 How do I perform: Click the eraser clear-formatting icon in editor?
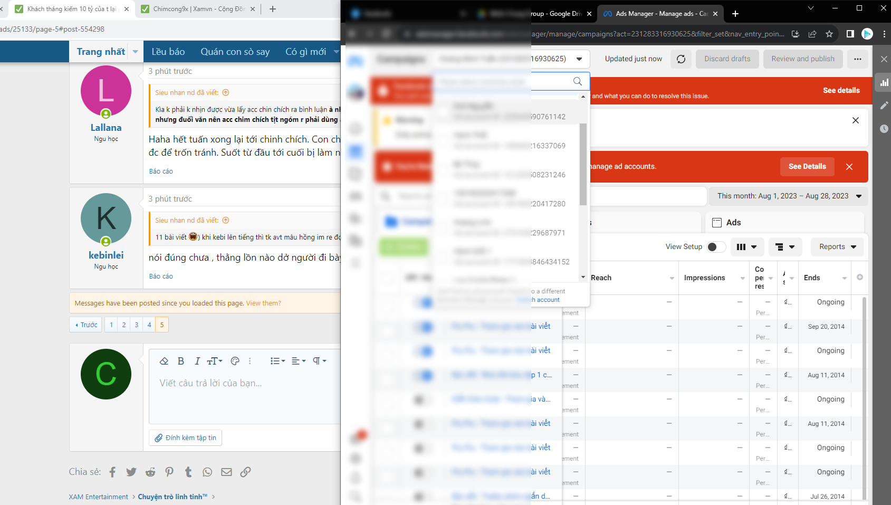click(164, 361)
